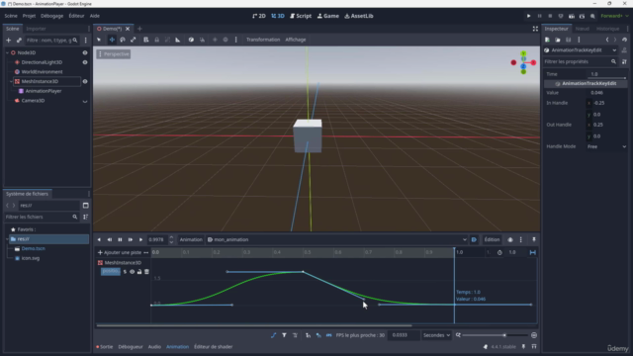The width and height of the screenshot is (633, 356).
Task: Open the Transformation menu in viewport toolbar
Action: [x=263, y=40]
